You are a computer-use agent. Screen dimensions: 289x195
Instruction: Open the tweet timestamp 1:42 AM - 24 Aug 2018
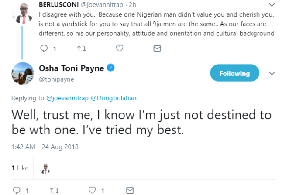45,147
